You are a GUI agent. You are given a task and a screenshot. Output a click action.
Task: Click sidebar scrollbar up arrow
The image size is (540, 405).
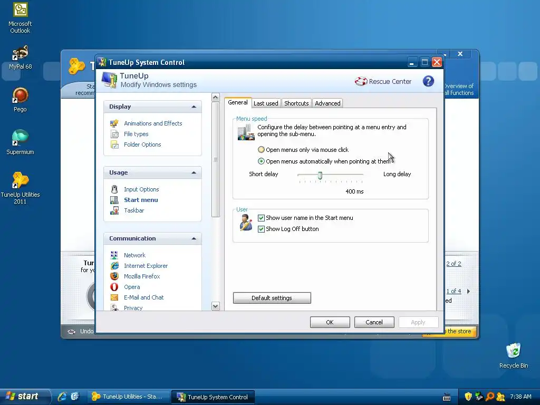tap(216, 98)
